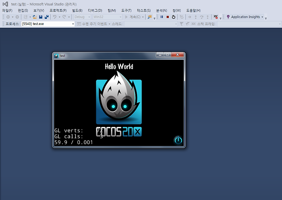Click the GL verts stat text

(x=69, y=130)
